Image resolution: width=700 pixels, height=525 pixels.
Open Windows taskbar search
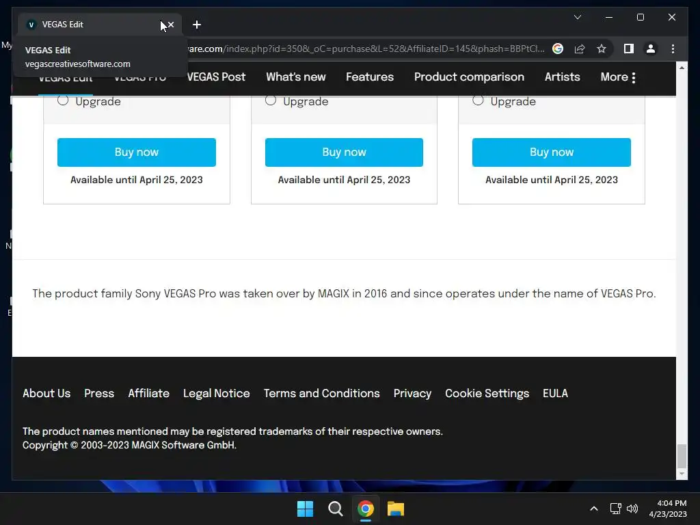335,509
